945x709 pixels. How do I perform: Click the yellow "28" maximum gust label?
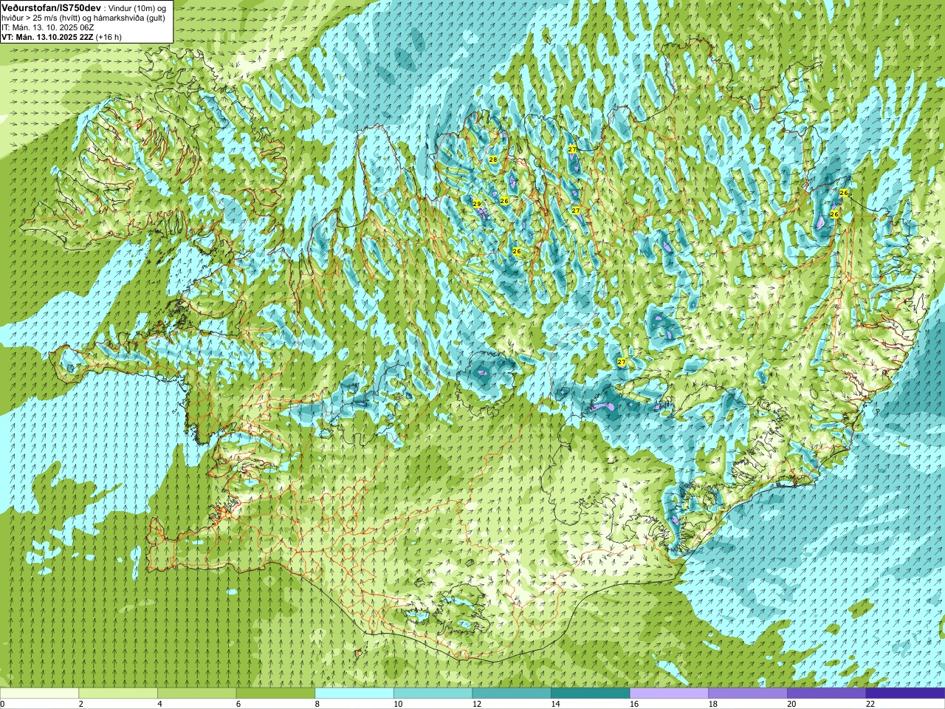tap(493, 160)
